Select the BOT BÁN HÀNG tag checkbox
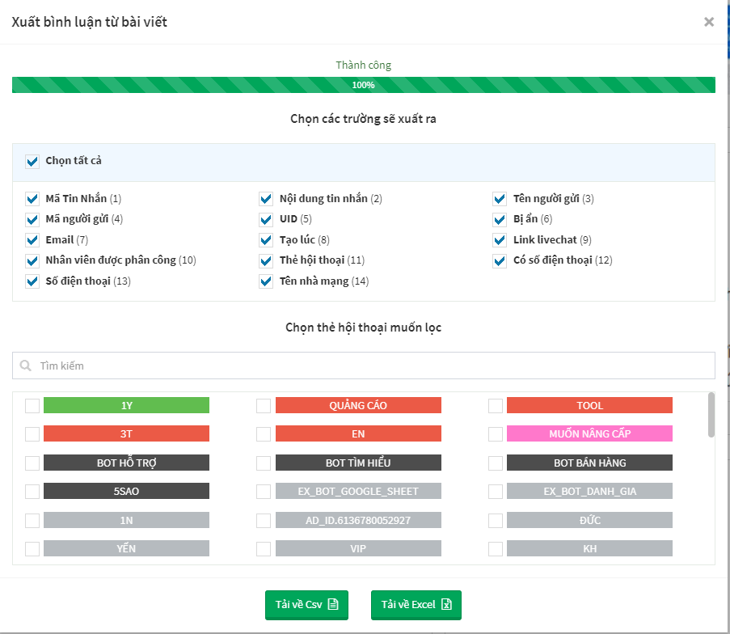 (x=496, y=463)
